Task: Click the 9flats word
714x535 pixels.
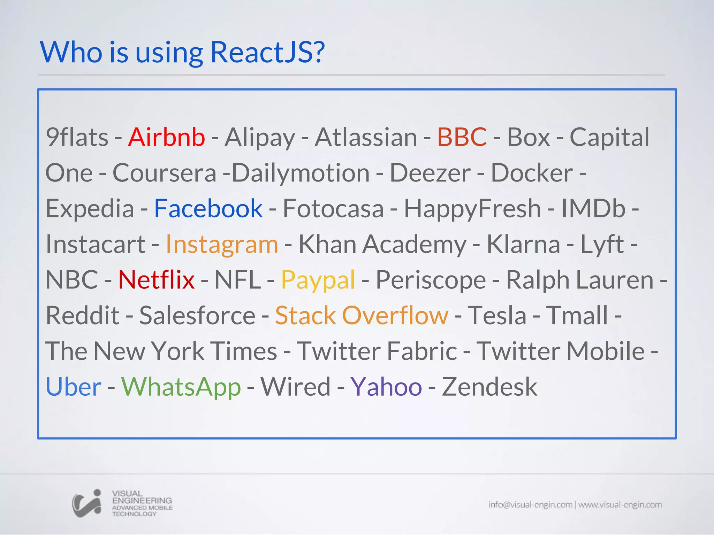Action: point(77,137)
